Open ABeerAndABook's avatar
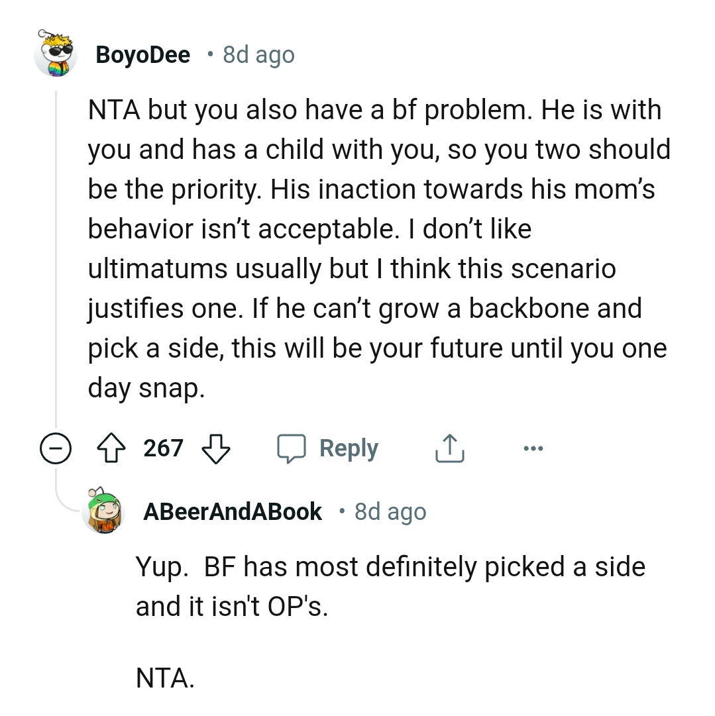Screen dimensions: 715x716 (105, 511)
